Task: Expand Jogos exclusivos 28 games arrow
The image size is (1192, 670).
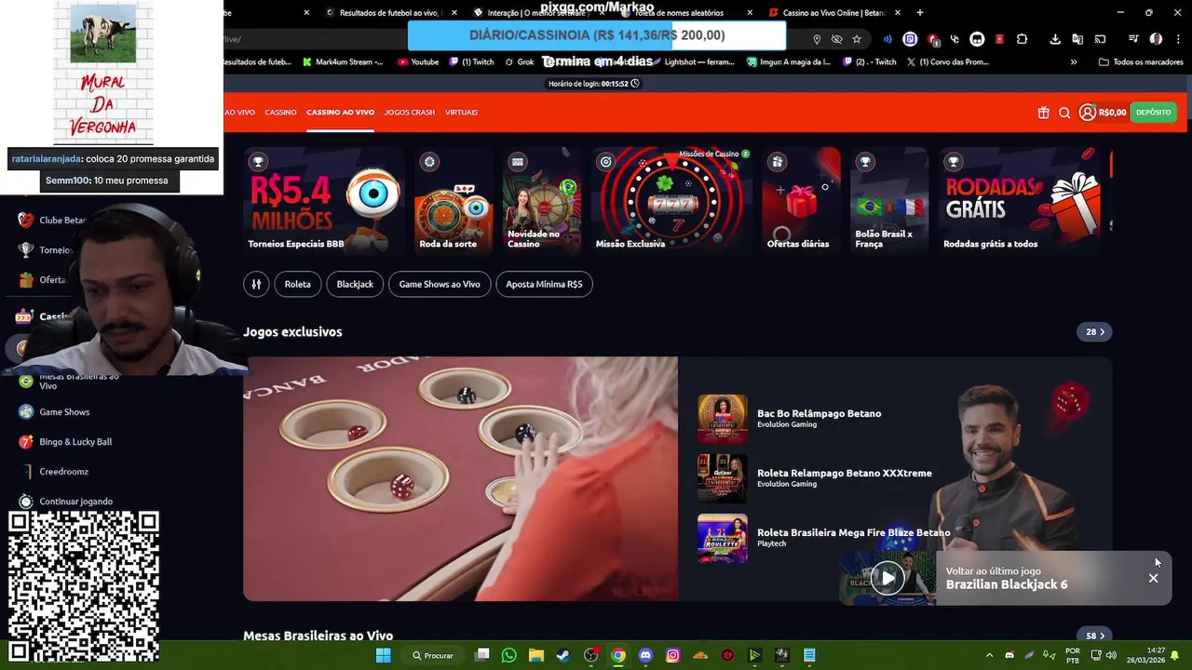Action: point(1094,331)
